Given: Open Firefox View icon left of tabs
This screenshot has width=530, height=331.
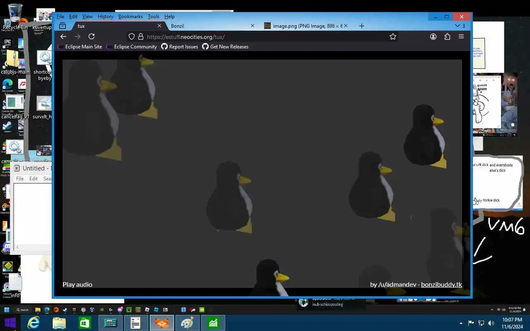Looking at the screenshot, I should (x=63, y=26).
